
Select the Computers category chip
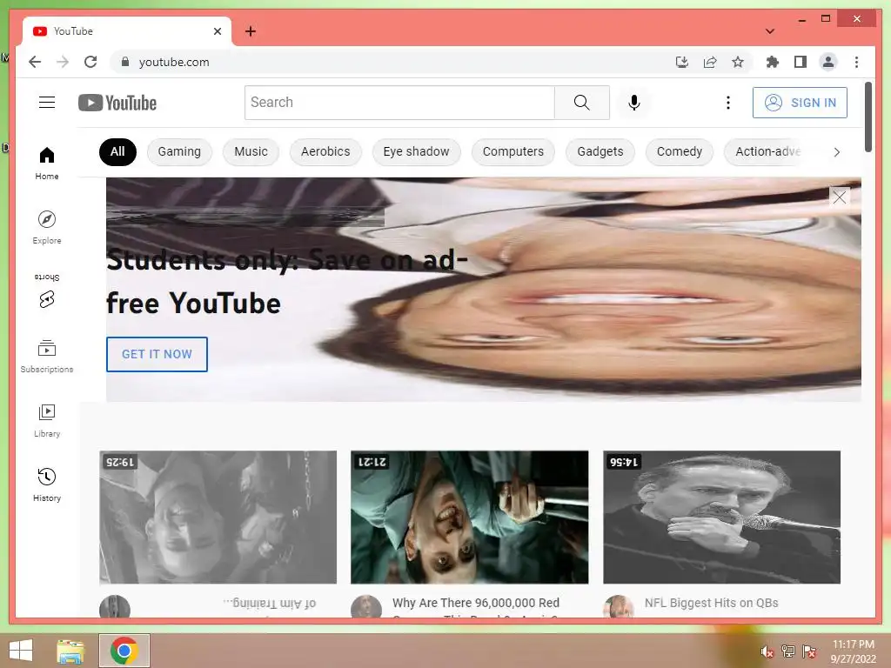pyautogui.click(x=513, y=151)
